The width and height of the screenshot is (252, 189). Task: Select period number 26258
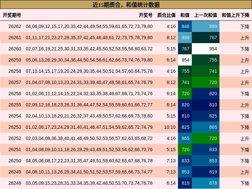pos(14,71)
